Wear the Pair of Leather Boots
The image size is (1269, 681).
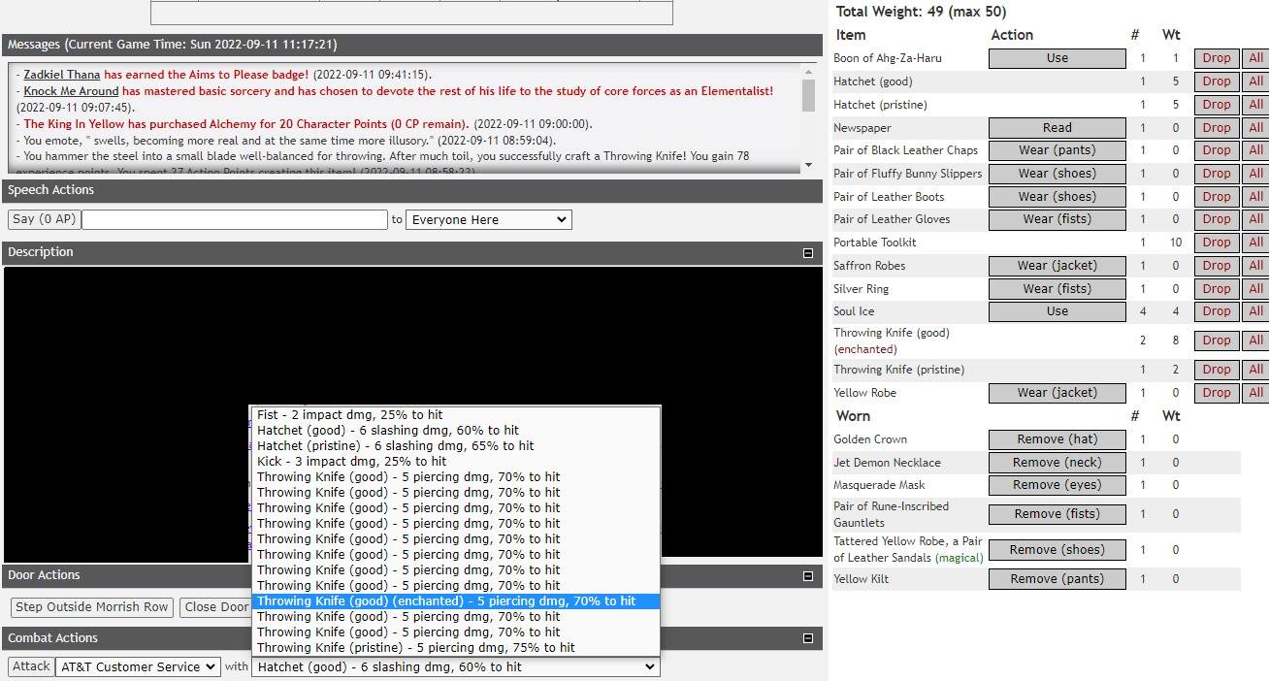[x=1057, y=197]
